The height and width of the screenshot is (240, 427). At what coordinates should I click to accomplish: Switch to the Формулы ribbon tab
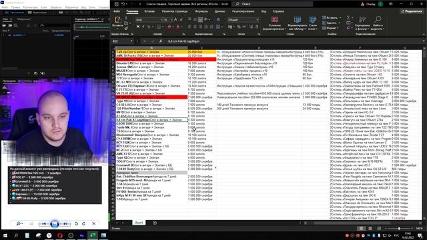point(201,11)
